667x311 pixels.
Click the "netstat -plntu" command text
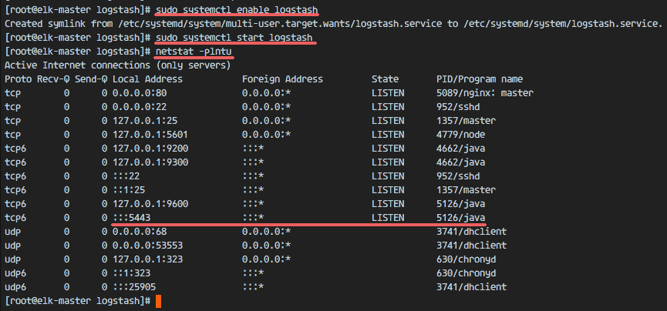click(x=193, y=51)
